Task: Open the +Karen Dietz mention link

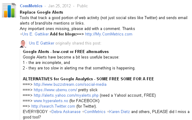Action: [x=118, y=112]
